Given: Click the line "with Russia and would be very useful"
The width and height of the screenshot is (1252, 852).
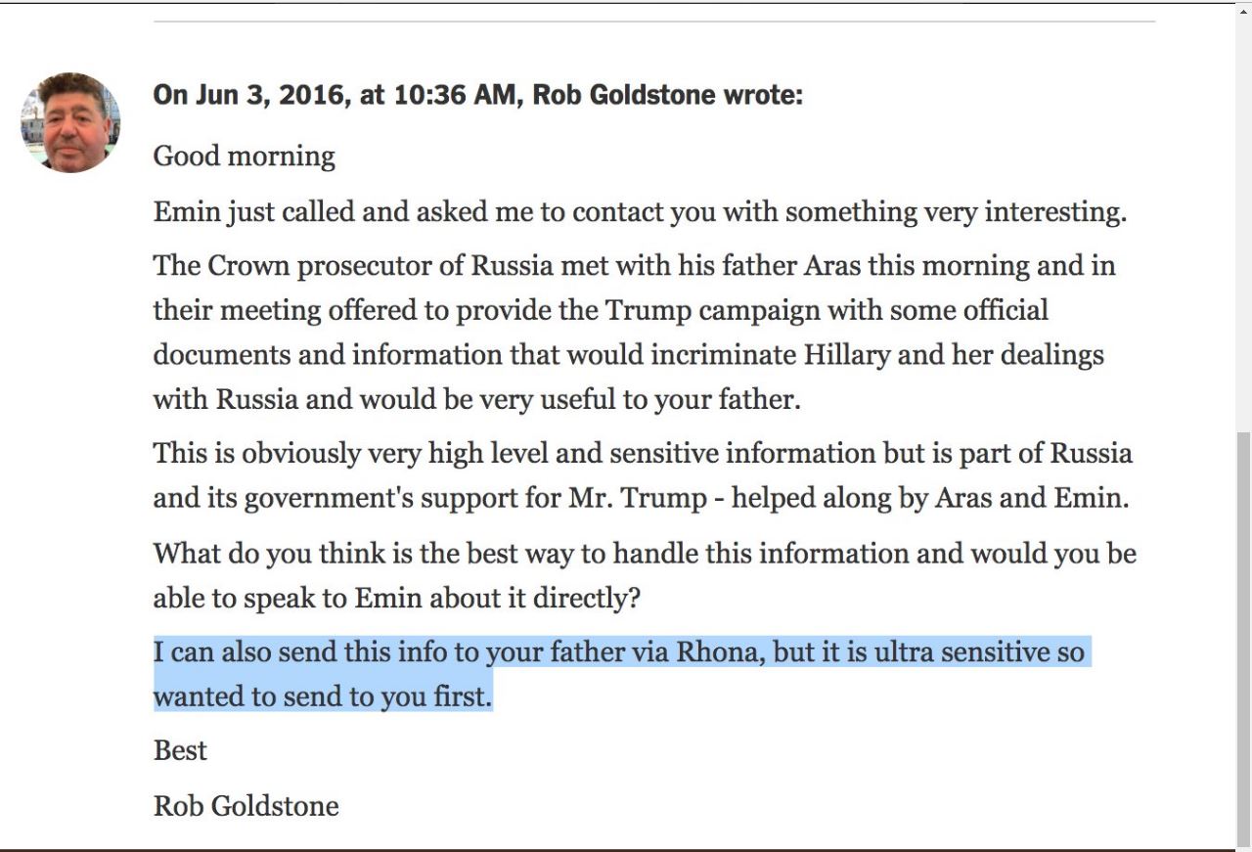Looking at the screenshot, I should [476, 399].
